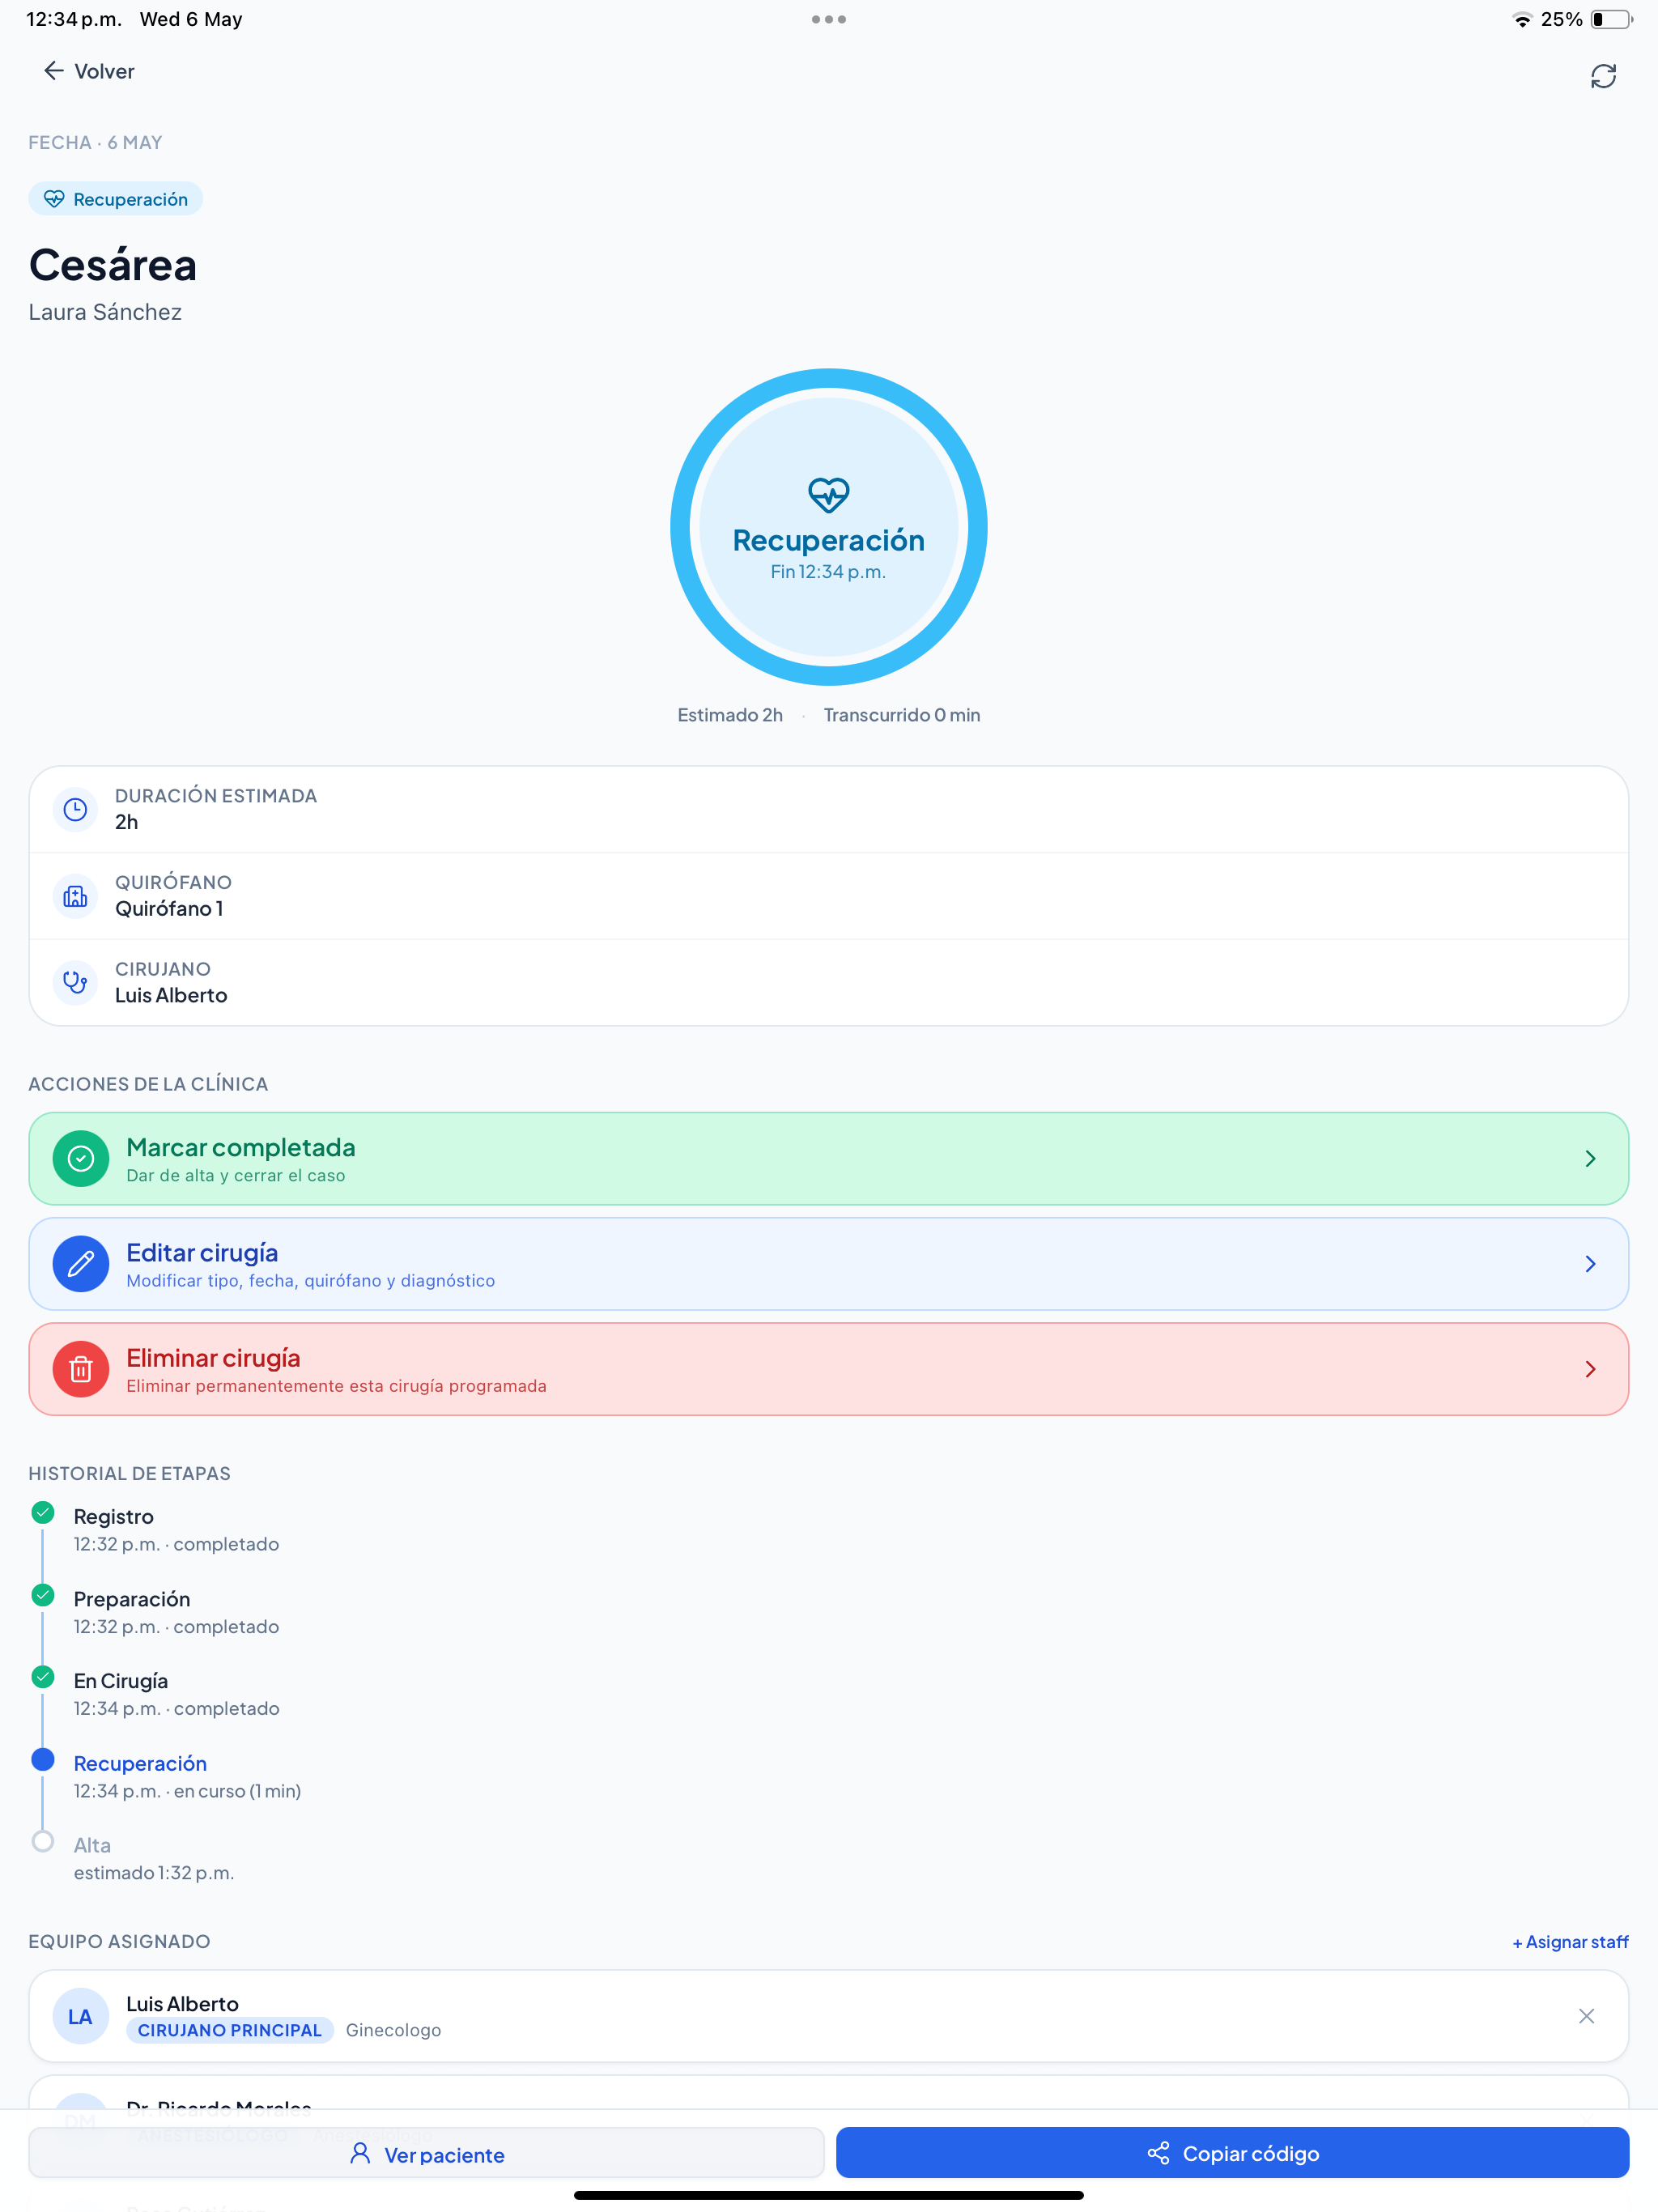Tap the share icon on Copiar código
The height and width of the screenshot is (2212, 1658).
[1158, 2153]
